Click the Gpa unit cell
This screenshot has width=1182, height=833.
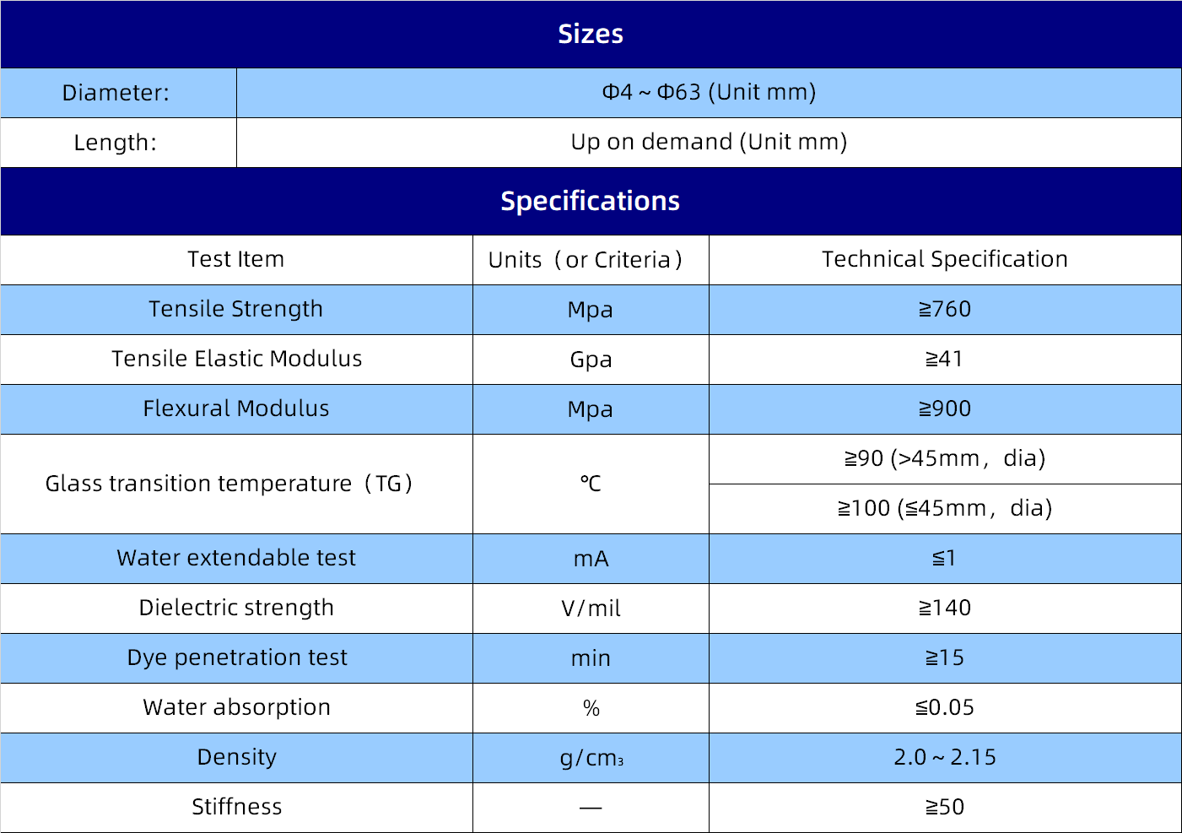pyautogui.click(x=591, y=360)
